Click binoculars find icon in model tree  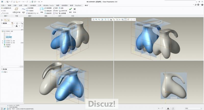(x=17, y=26)
